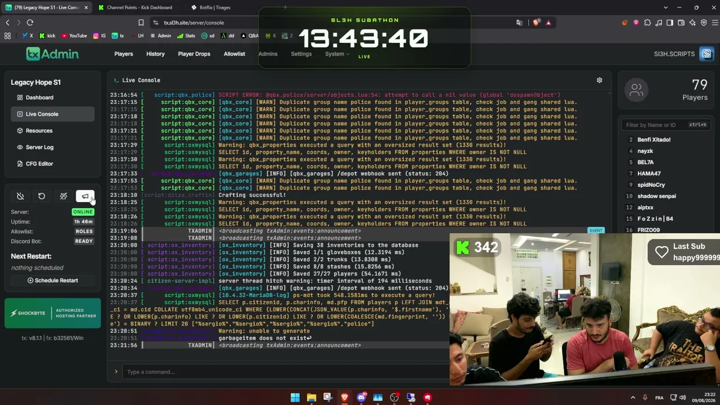Open the History page
The height and width of the screenshot is (405, 720).
(155, 54)
